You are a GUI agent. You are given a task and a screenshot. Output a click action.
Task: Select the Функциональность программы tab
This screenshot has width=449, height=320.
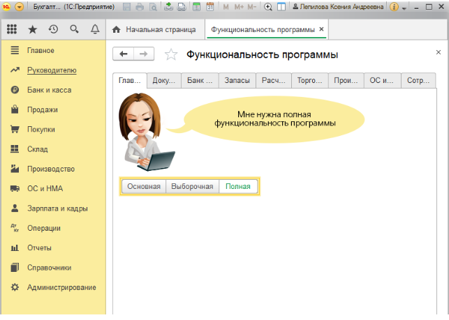point(263,30)
